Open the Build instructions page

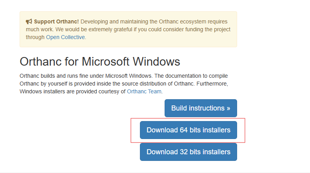click(x=201, y=108)
